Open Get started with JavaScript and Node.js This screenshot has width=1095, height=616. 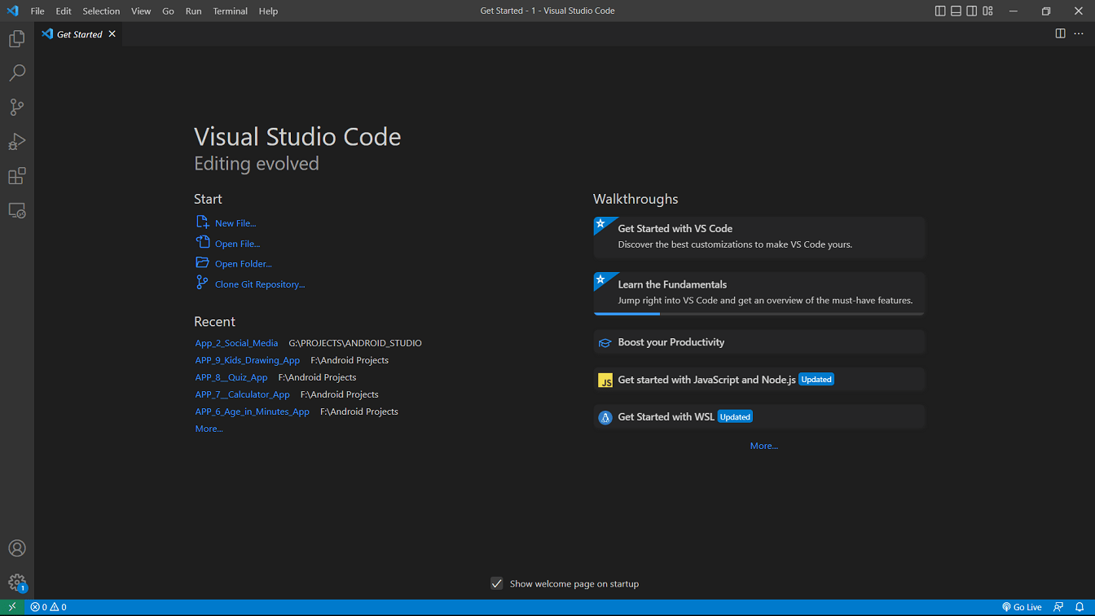tap(759, 380)
